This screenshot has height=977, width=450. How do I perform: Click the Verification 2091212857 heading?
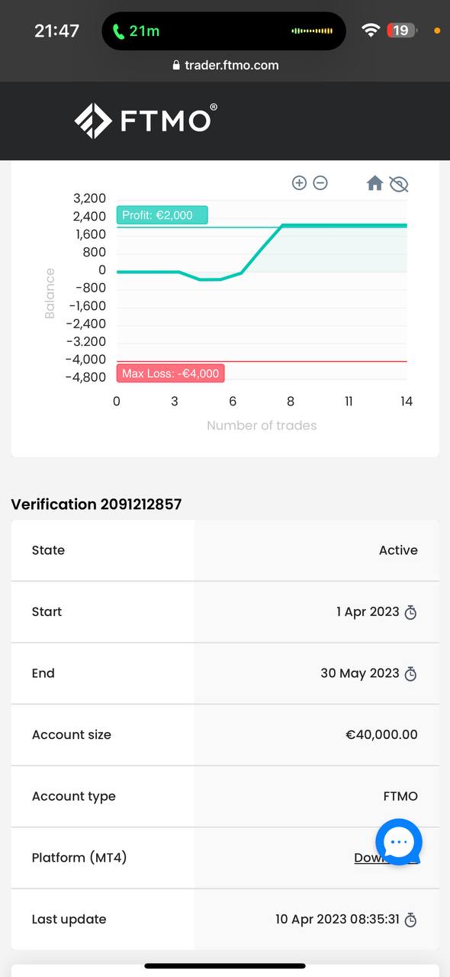[x=96, y=505]
